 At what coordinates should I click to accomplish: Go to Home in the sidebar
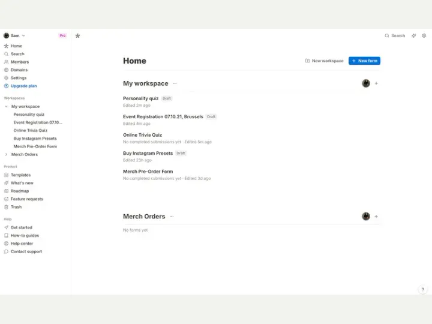point(17,46)
